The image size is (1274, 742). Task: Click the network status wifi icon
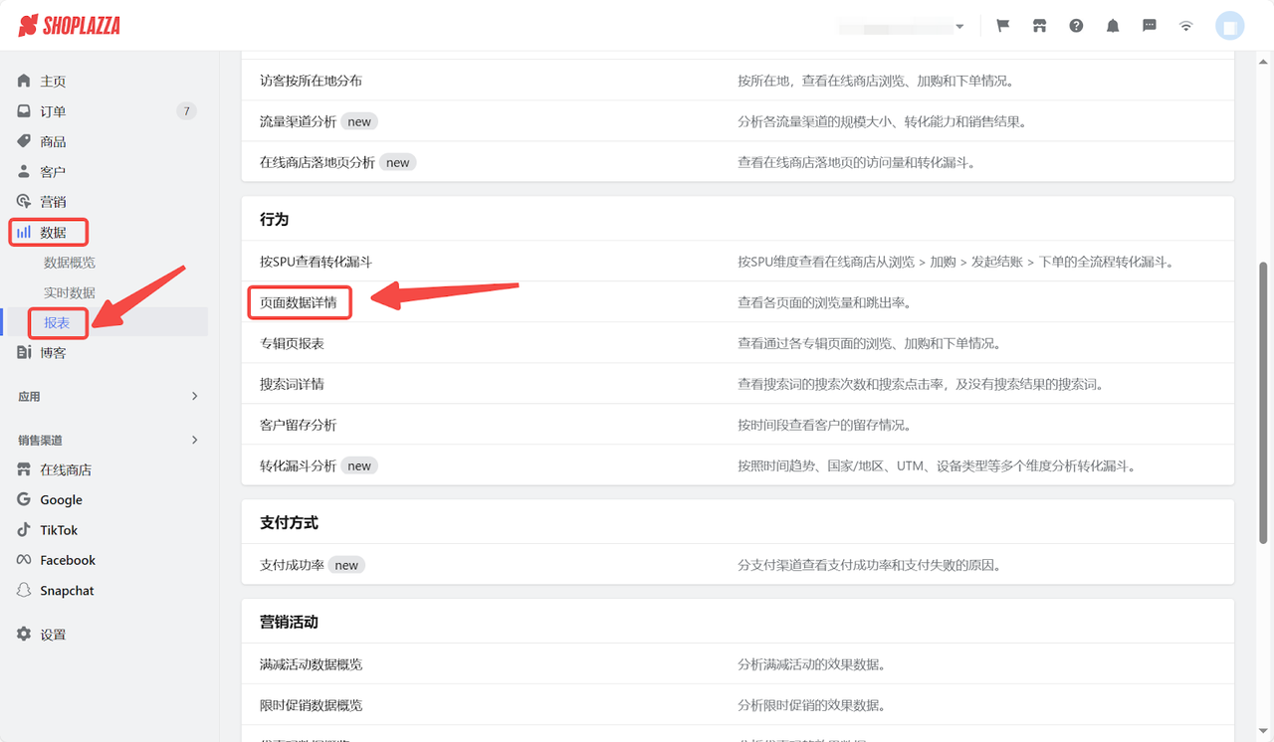pyautogui.click(x=1185, y=25)
